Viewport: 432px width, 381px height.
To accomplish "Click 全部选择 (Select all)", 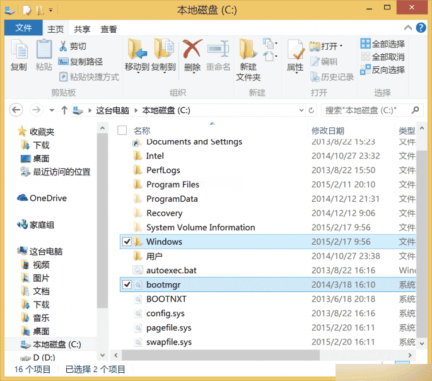I will tap(383, 44).
